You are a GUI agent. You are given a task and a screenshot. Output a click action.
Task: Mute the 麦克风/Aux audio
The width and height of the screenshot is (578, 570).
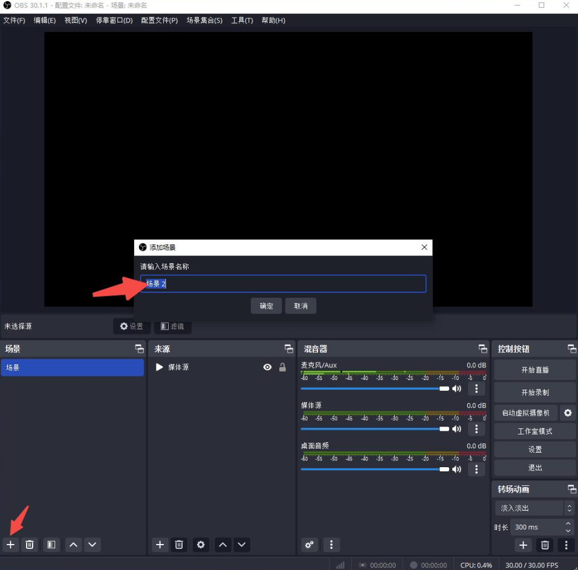[456, 388]
